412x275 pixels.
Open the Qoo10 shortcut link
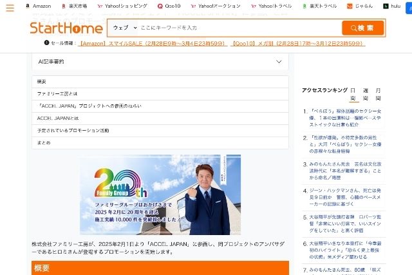(169, 6)
